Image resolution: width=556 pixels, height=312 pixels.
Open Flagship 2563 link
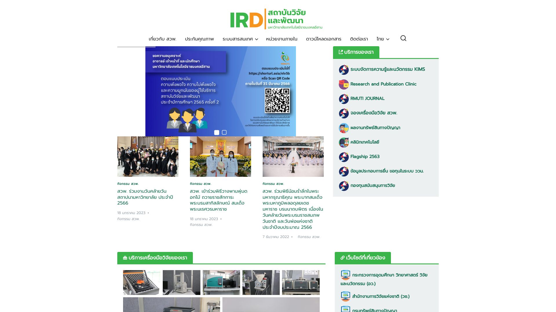pos(365,157)
